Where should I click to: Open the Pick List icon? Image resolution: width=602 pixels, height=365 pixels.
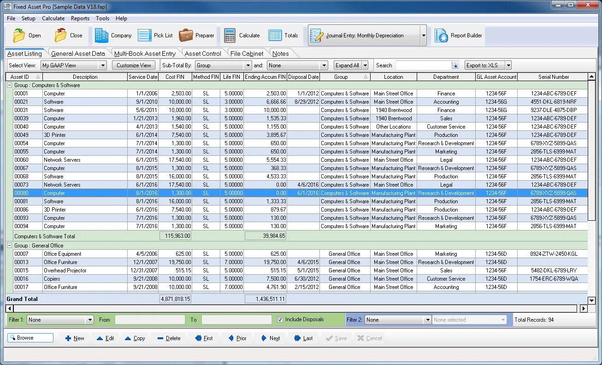[145, 35]
